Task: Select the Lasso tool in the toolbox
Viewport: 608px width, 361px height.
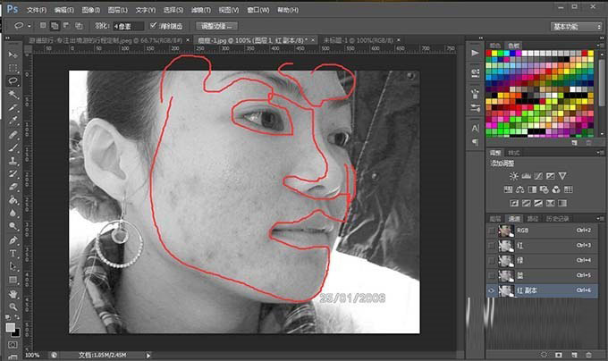Action: click(13, 80)
